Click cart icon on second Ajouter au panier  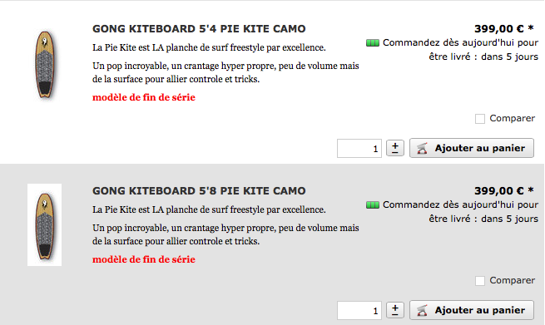(422, 310)
